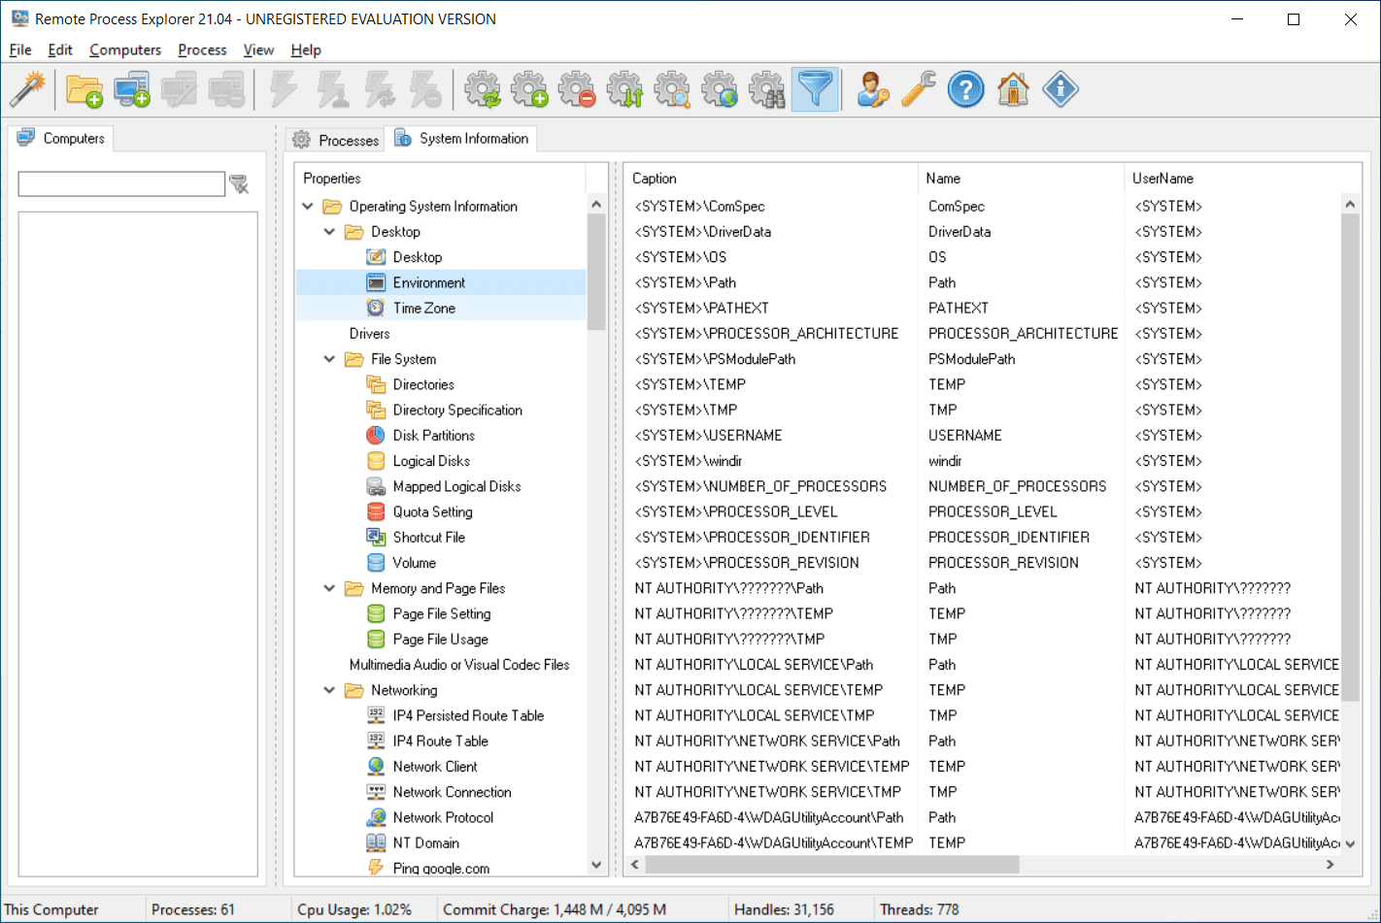Select IP4 Persisted Route Table item
This screenshot has height=923, width=1381.
(468, 715)
